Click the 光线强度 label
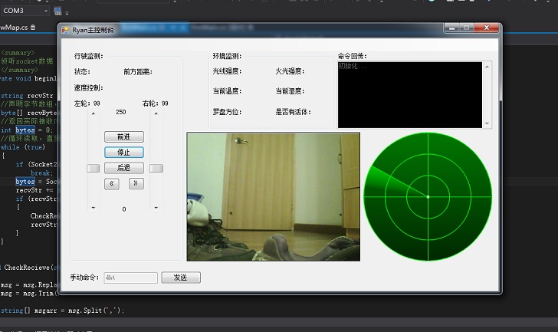 coord(227,71)
